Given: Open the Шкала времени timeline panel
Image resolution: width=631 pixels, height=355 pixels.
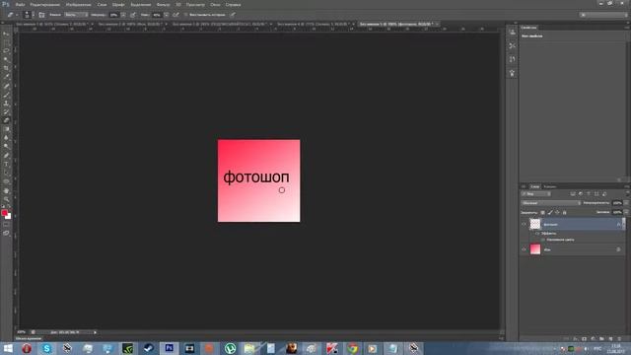Looking at the screenshot, I should (29, 338).
